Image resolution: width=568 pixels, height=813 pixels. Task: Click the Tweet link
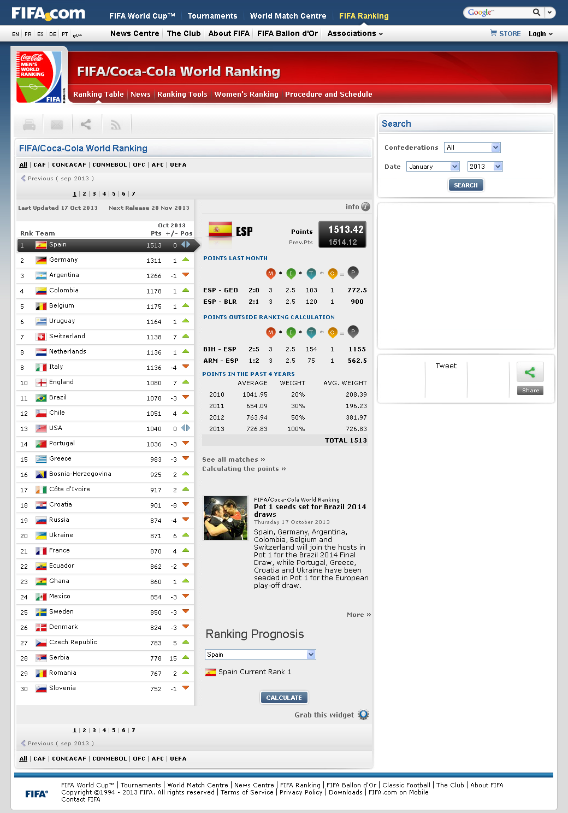coord(446,366)
